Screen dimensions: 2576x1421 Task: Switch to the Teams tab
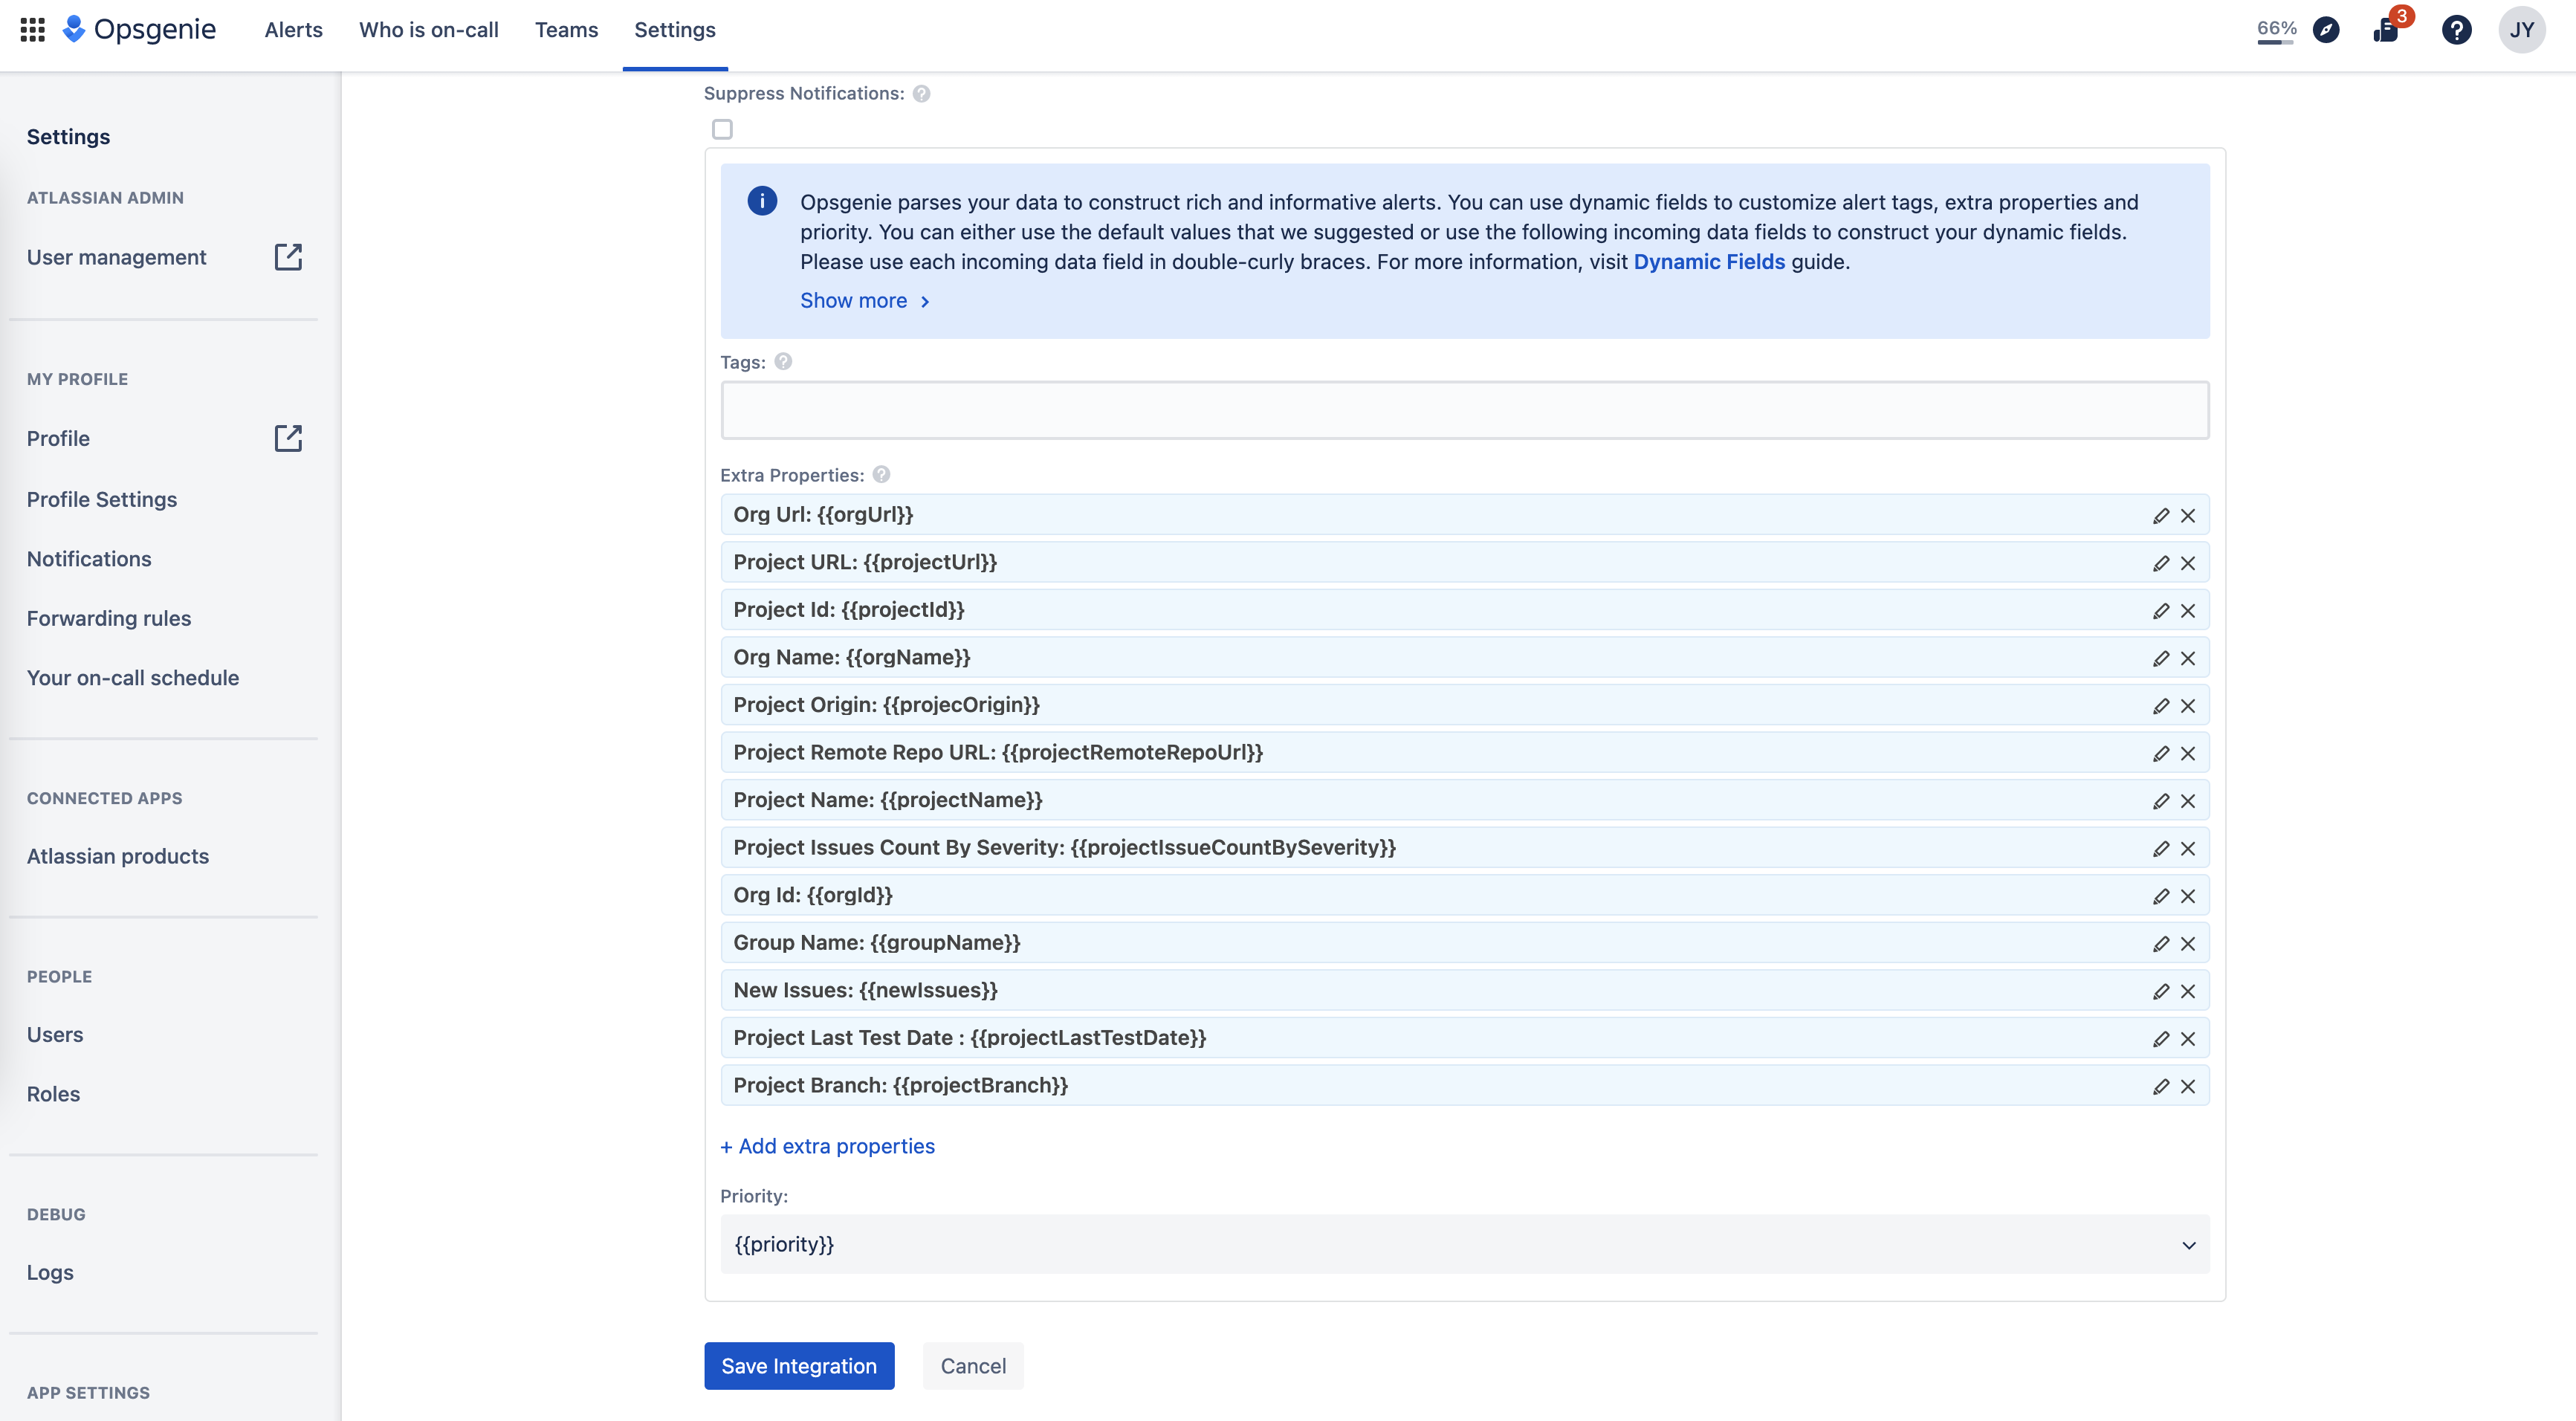click(x=566, y=30)
